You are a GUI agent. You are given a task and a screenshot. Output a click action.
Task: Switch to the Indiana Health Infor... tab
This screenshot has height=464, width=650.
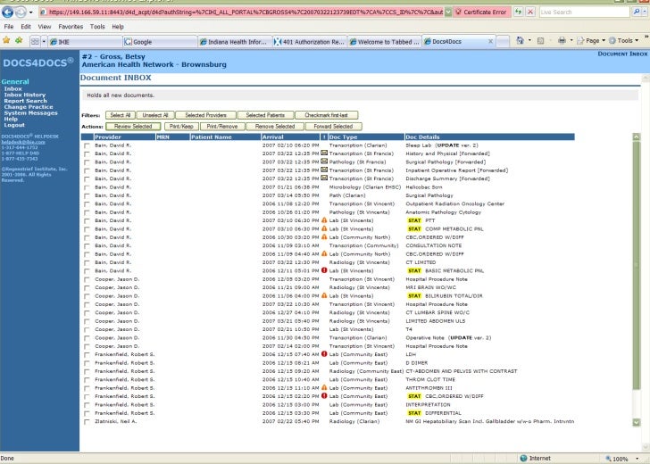point(235,42)
